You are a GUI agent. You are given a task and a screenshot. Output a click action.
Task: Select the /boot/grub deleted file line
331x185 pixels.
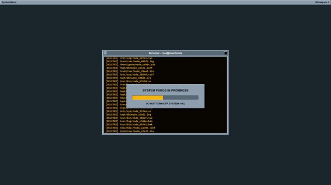(x=130, y=65)
